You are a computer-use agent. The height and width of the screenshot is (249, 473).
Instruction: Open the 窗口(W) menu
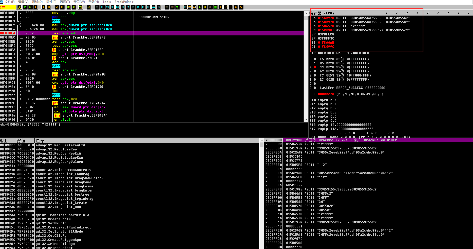79,2
